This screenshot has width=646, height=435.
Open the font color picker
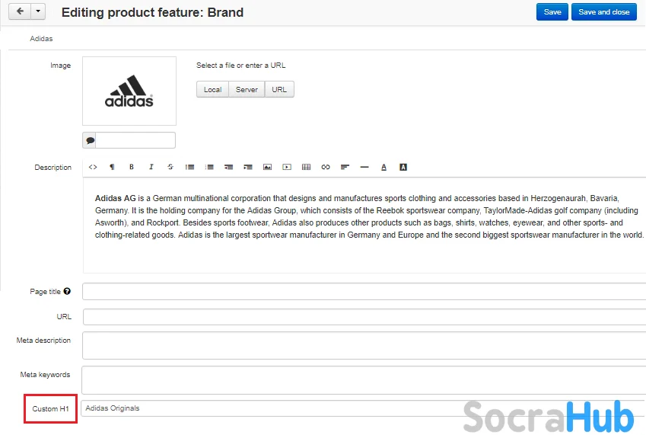point(383,167)
